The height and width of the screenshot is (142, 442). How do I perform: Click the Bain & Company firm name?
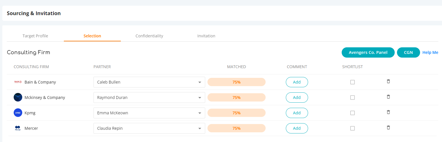pos(40,82)
